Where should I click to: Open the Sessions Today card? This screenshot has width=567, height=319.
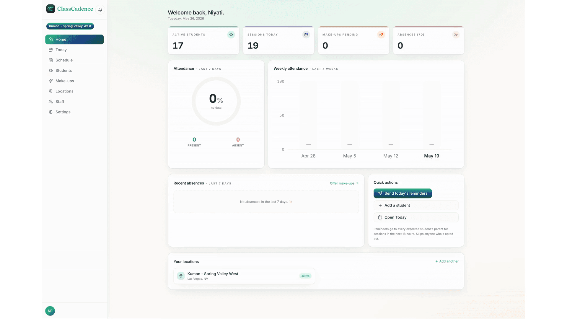278,40
